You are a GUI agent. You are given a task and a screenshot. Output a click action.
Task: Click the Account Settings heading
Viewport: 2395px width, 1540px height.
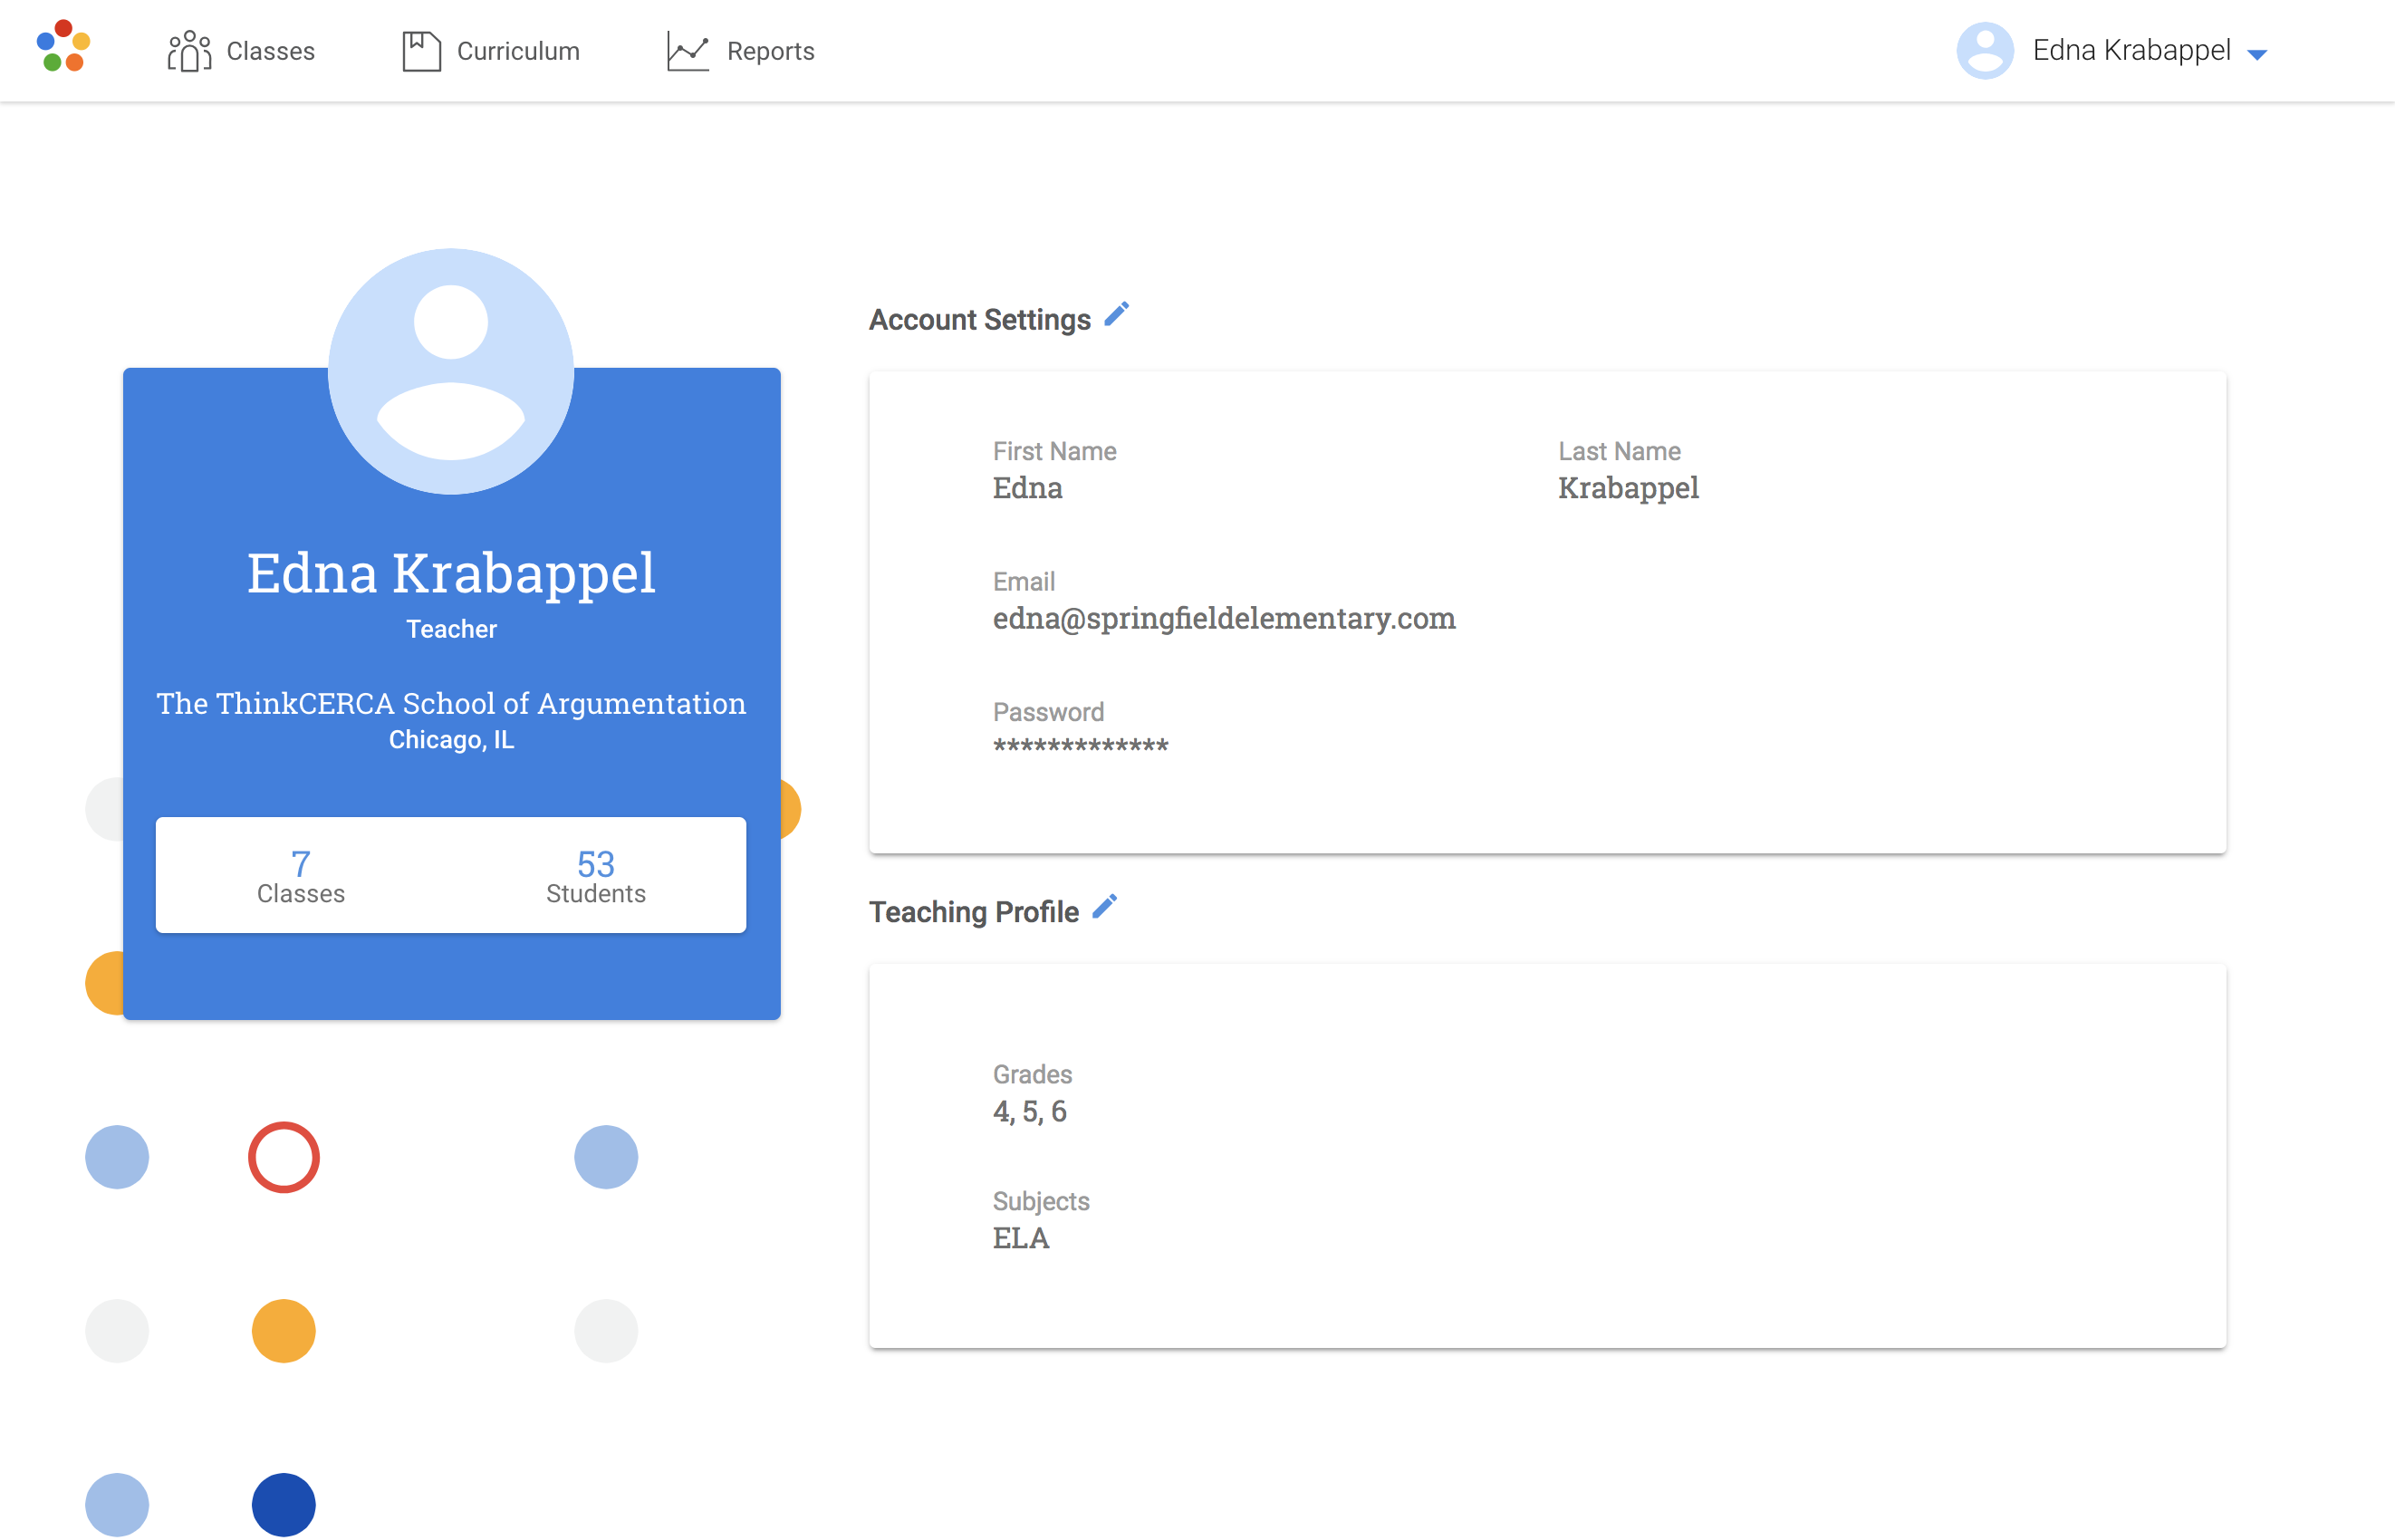point(980,320)
